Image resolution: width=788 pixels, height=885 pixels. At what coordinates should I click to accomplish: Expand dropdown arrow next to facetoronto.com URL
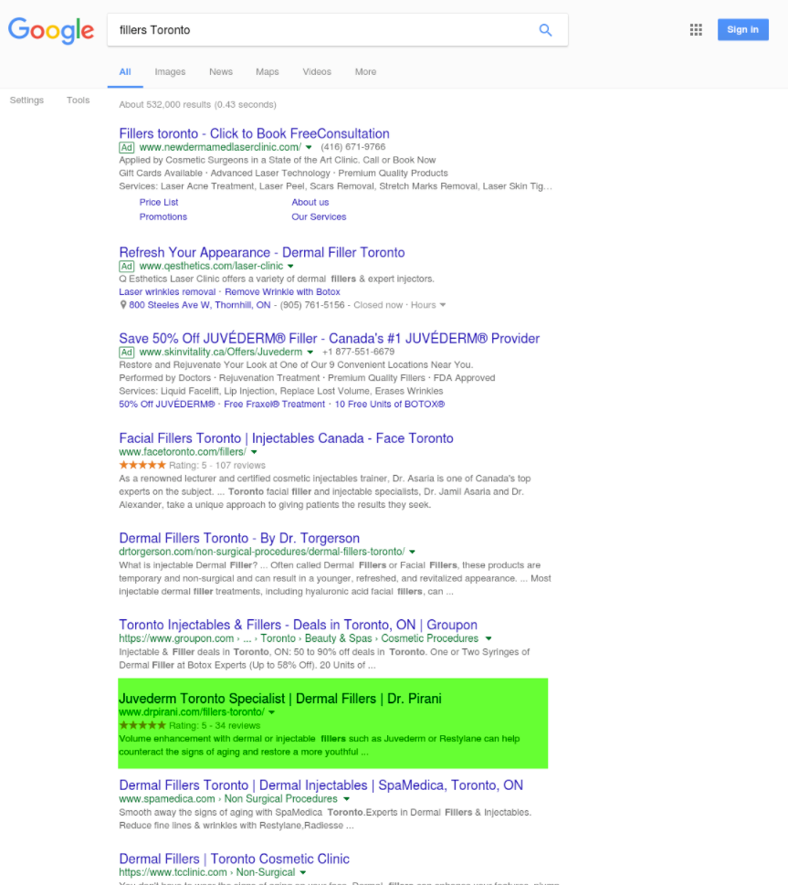point(254,452)
